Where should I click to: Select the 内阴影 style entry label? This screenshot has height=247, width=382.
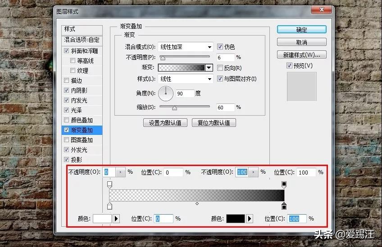coord(79,90)
